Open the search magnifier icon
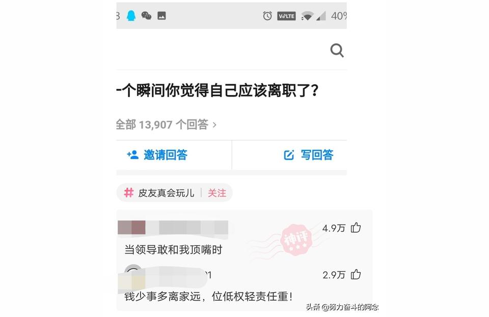 337,50
